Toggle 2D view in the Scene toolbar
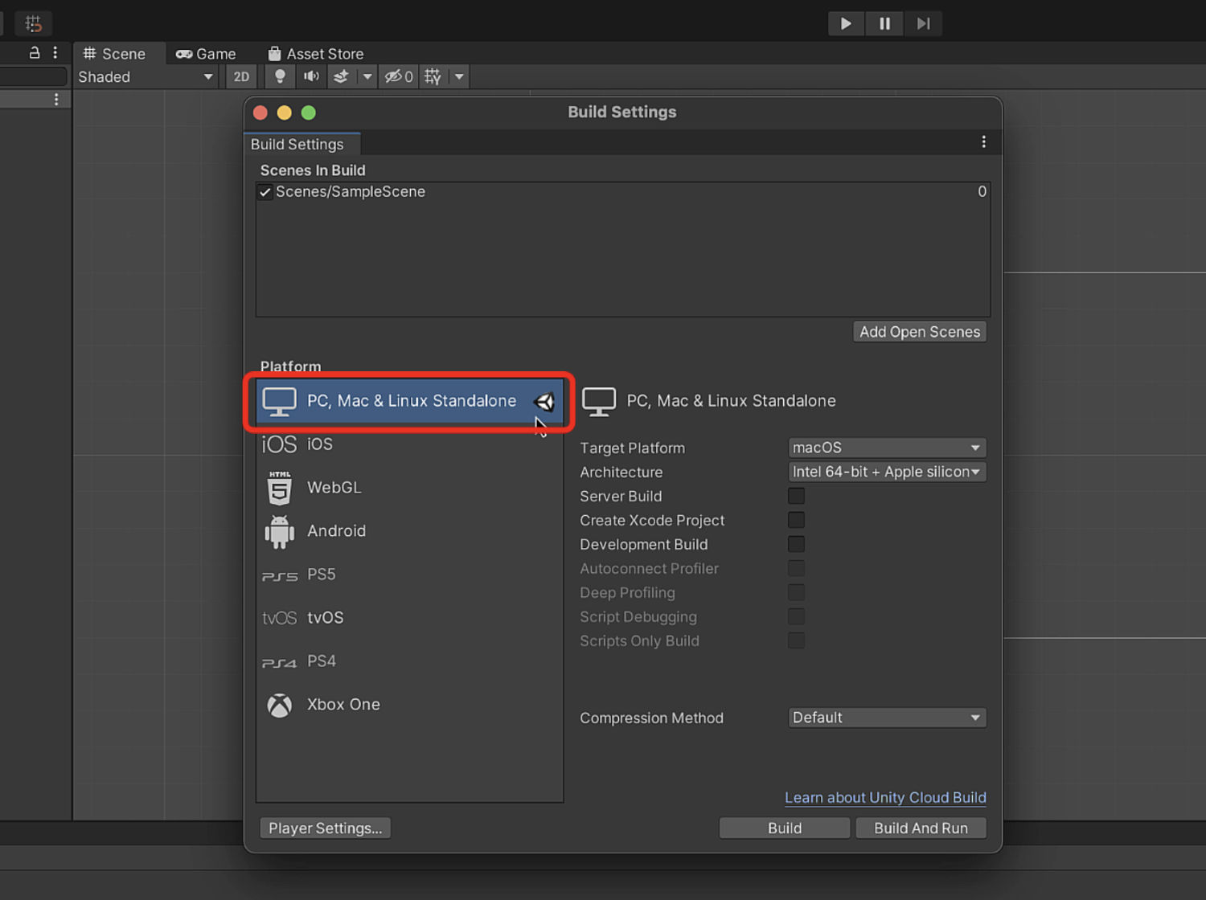Image resolution: width=1206 pixels, height=900 pixels. click(241, 77)
